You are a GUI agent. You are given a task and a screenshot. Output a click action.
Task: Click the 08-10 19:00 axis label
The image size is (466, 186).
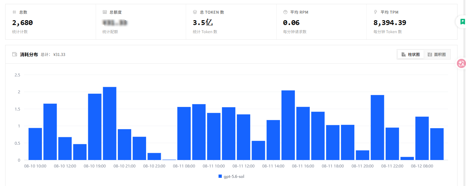pyautogui.click(x=95, y=166)
